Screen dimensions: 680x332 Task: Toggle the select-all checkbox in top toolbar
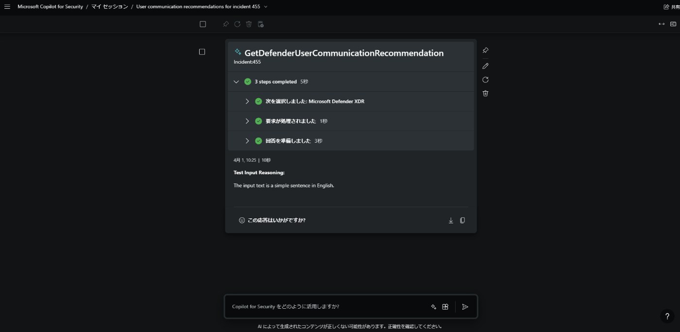(203, 24)
